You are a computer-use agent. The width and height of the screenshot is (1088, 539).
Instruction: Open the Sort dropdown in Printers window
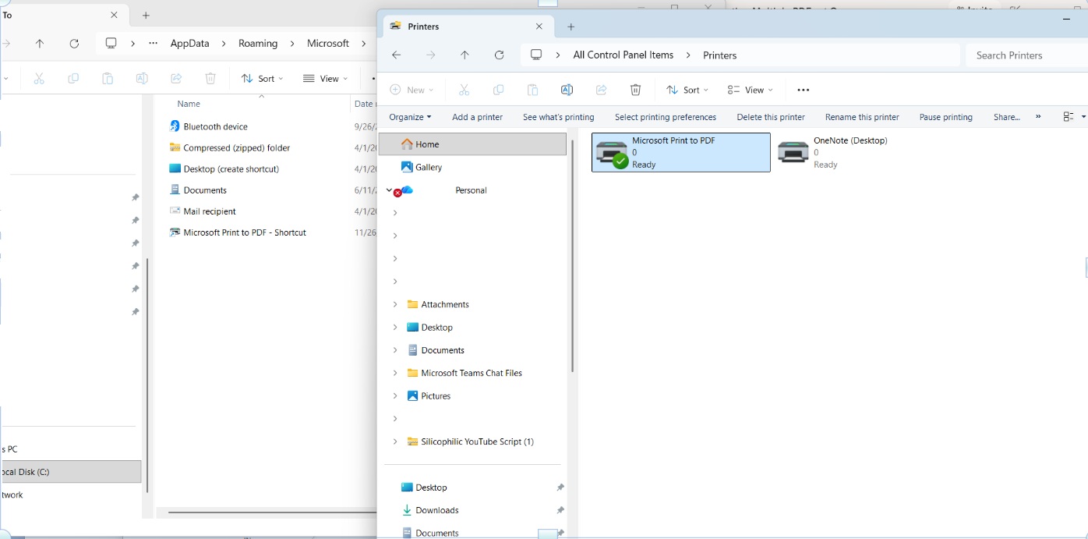[x=687, y=90]
